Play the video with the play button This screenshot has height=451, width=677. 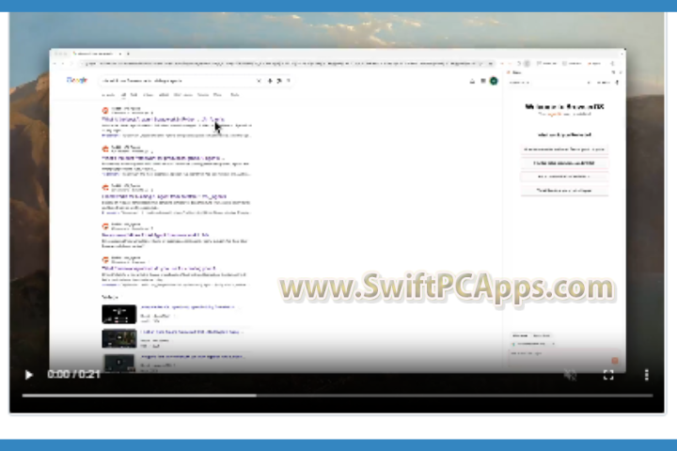tap(28, 375)
